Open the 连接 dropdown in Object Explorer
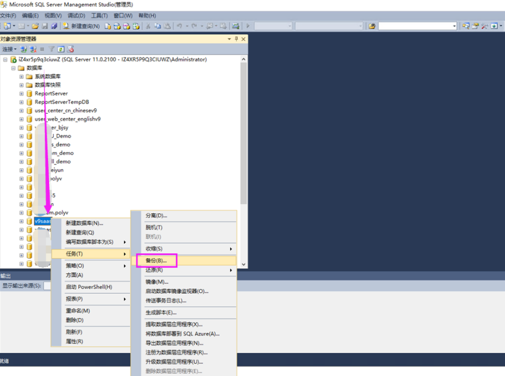 (x=9, y=49)
